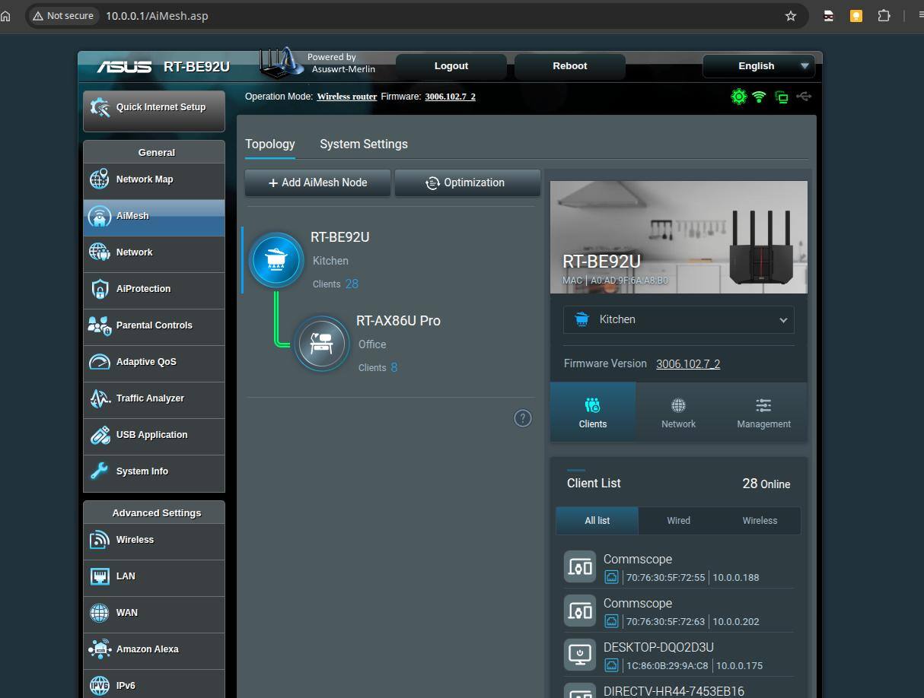
Task: Click wired connection icon for DESKTOP-DQO2D3U
Action: pyautogui.click(x=611, y=665)
